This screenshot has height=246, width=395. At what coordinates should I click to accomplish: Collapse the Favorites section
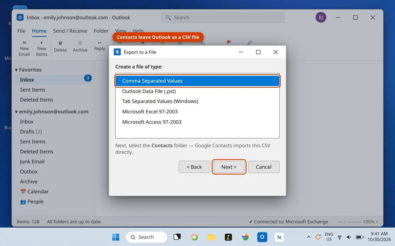tap(16, 70)
